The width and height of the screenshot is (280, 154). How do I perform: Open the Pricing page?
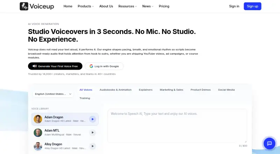click(164, 6)
